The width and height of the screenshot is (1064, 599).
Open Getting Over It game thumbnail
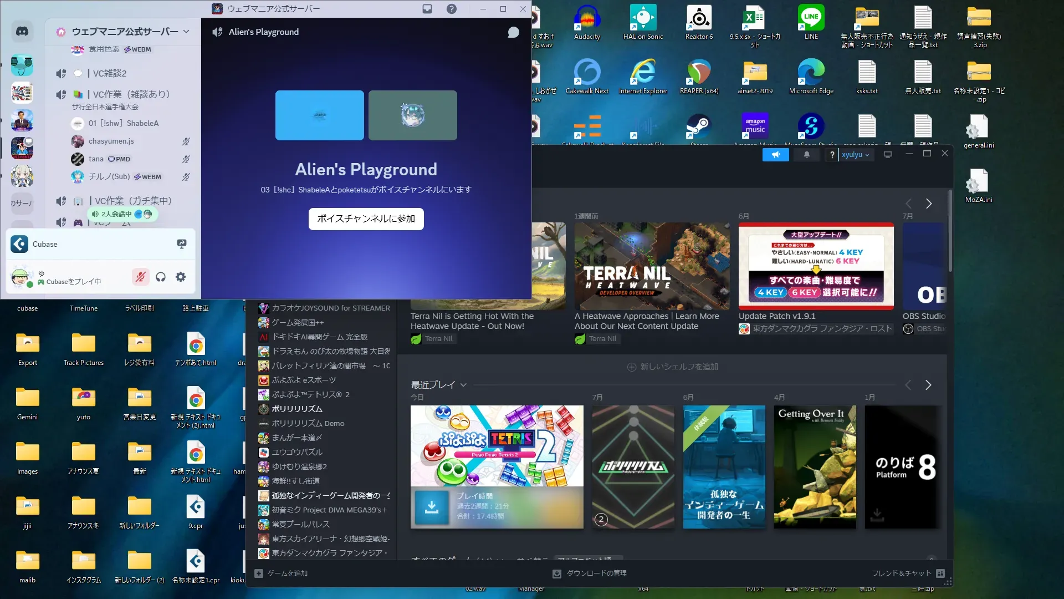tap(815, 466)
